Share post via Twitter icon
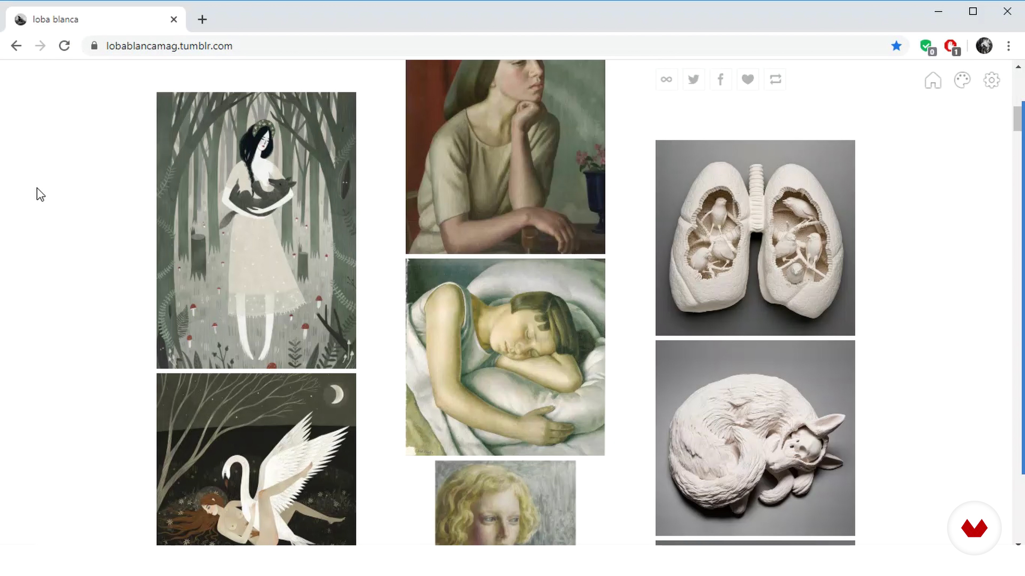 [x=693, y=79]
